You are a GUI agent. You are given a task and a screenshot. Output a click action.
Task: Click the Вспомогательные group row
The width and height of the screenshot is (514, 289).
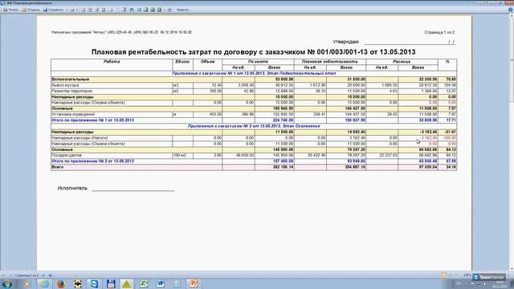(254, 79)
